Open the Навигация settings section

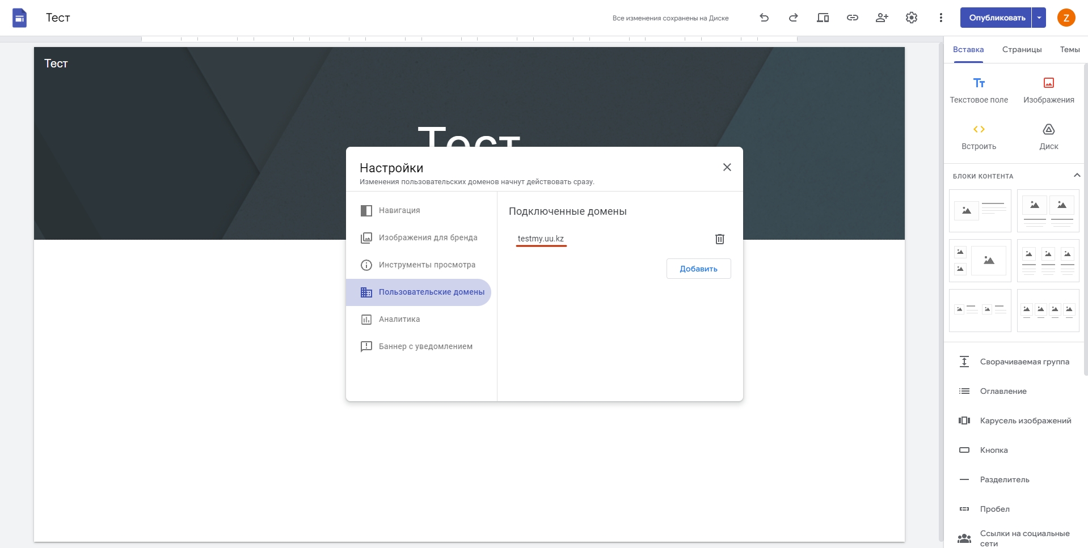click(419, 210)
